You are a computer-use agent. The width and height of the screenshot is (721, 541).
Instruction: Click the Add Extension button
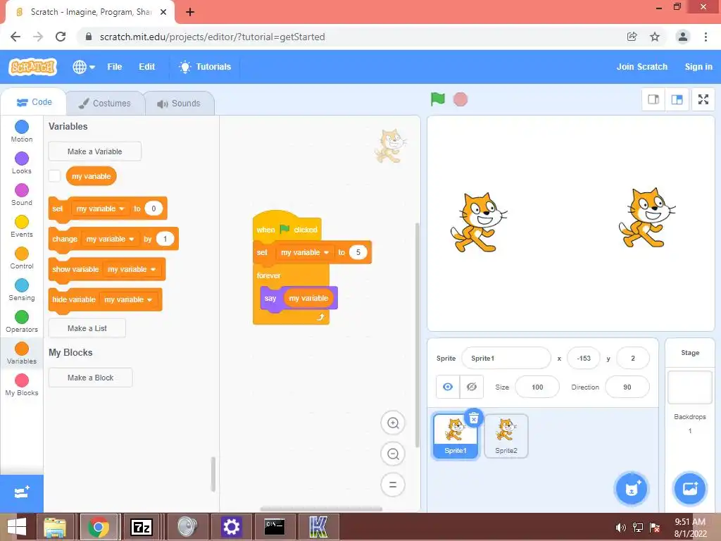22,493
